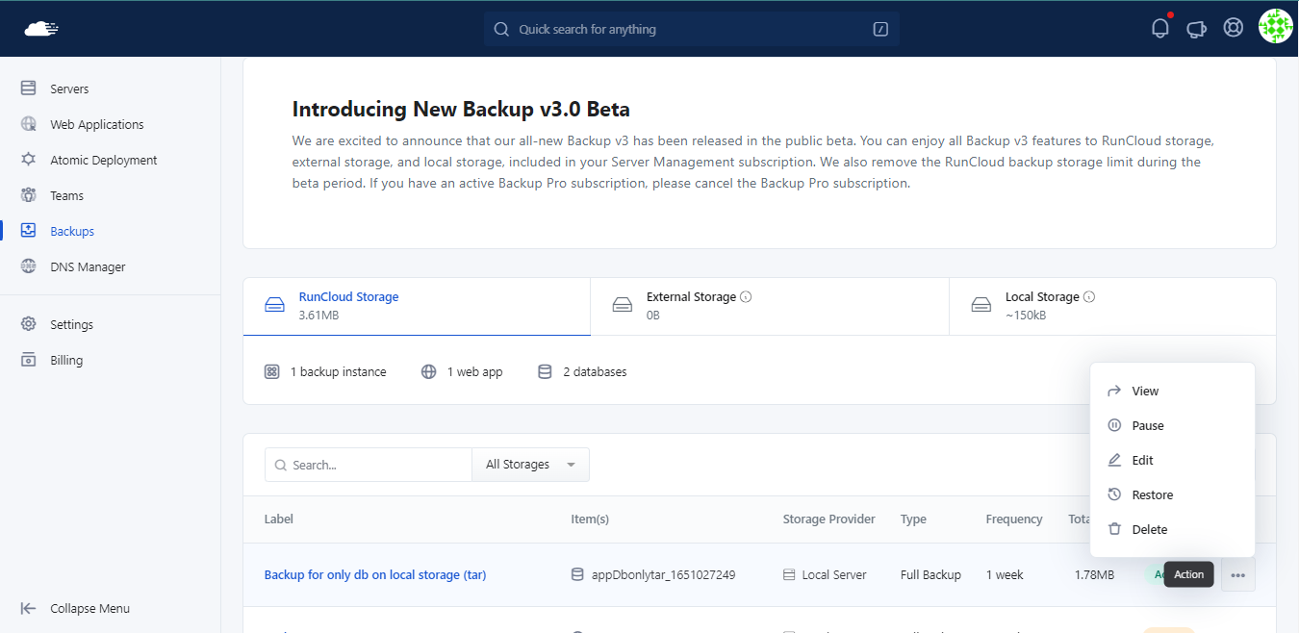Viewport: 1299px width, 633px height.
Task: Open the help lifebuoy icon
Action: click(1233, 28)
